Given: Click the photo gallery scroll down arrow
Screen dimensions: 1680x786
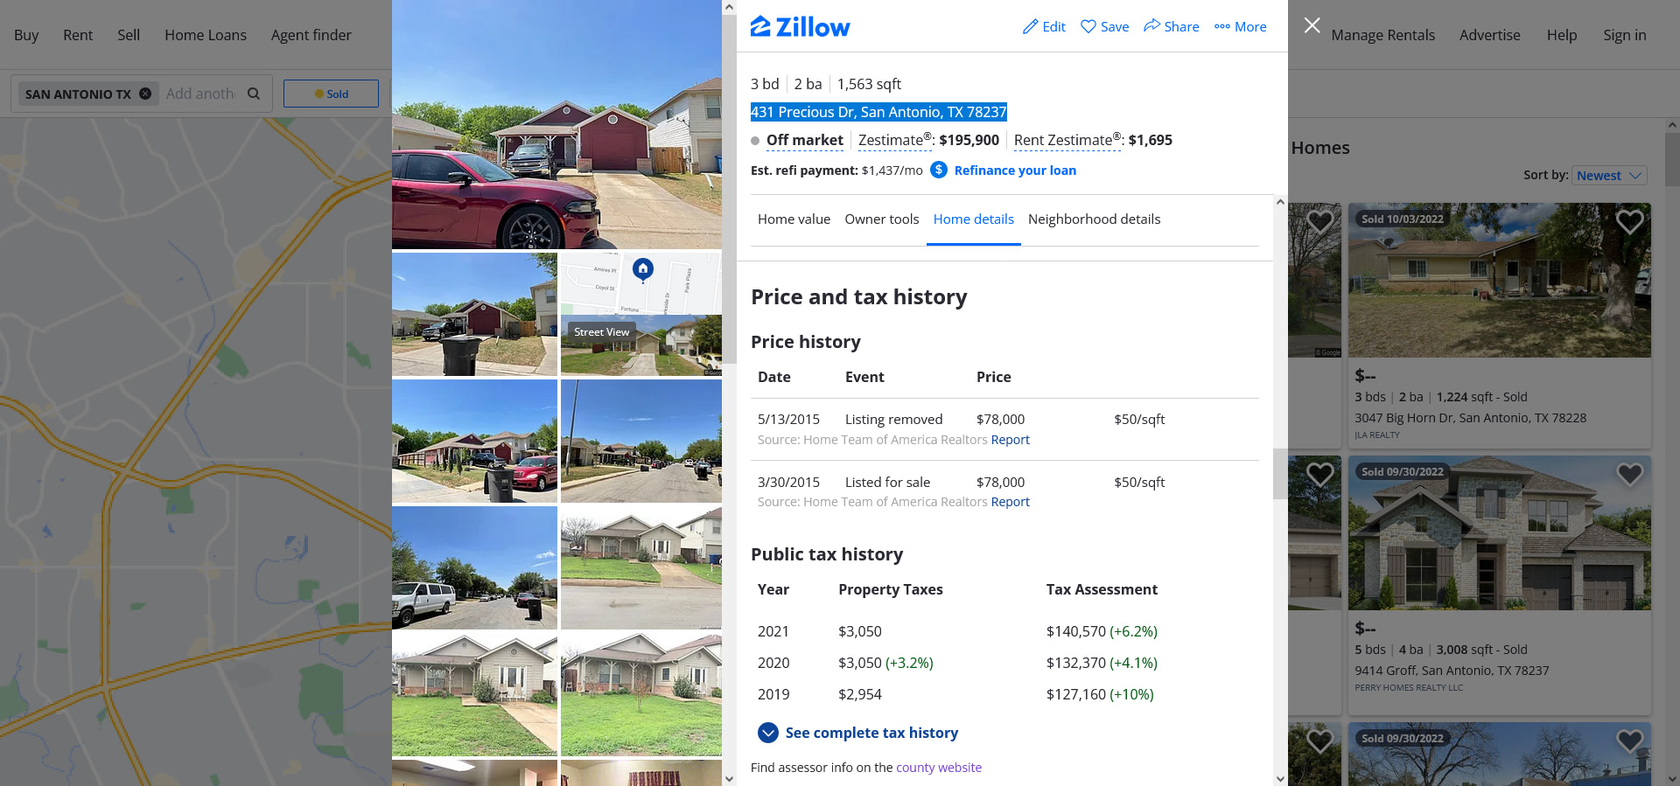Looking at the screenshot, I should click(729, 778).
